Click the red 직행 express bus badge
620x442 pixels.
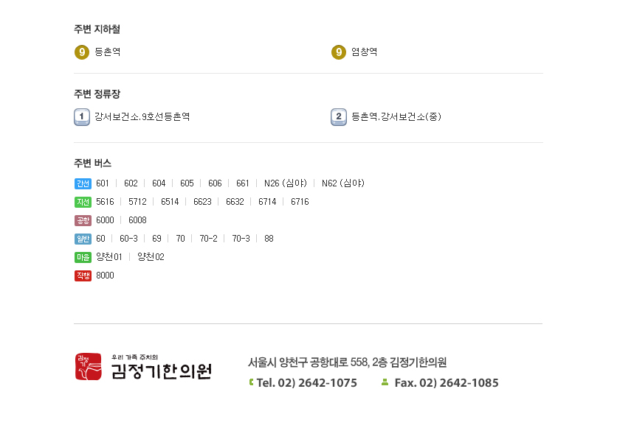(83, 276)
